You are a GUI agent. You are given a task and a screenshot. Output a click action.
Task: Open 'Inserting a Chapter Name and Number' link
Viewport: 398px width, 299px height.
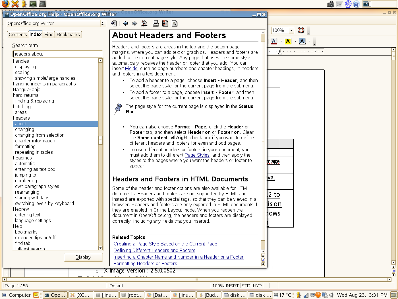pos(179,257)
